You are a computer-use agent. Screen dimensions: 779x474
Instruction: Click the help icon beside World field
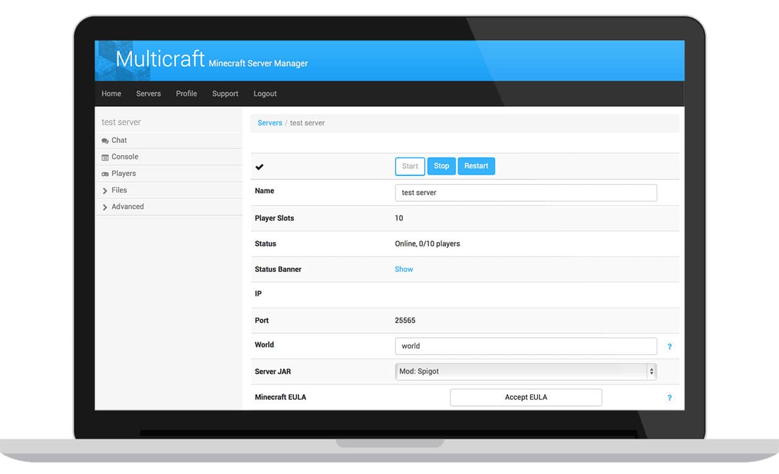(669, 347)
